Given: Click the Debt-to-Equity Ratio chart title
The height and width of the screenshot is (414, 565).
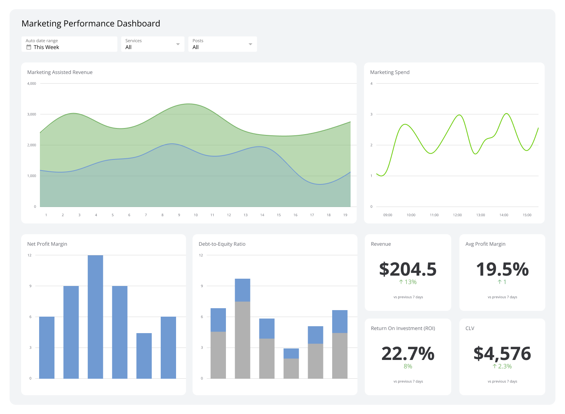Looking at the screenshot, I should click(x=222, y=244).
